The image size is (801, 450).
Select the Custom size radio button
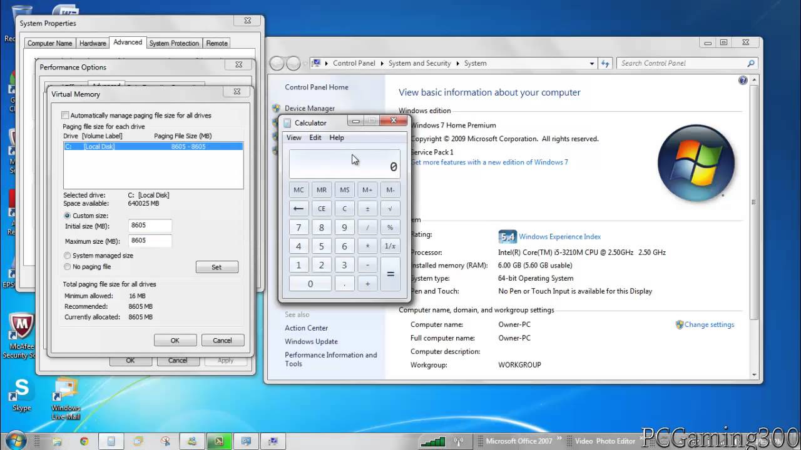pos(68,216)
